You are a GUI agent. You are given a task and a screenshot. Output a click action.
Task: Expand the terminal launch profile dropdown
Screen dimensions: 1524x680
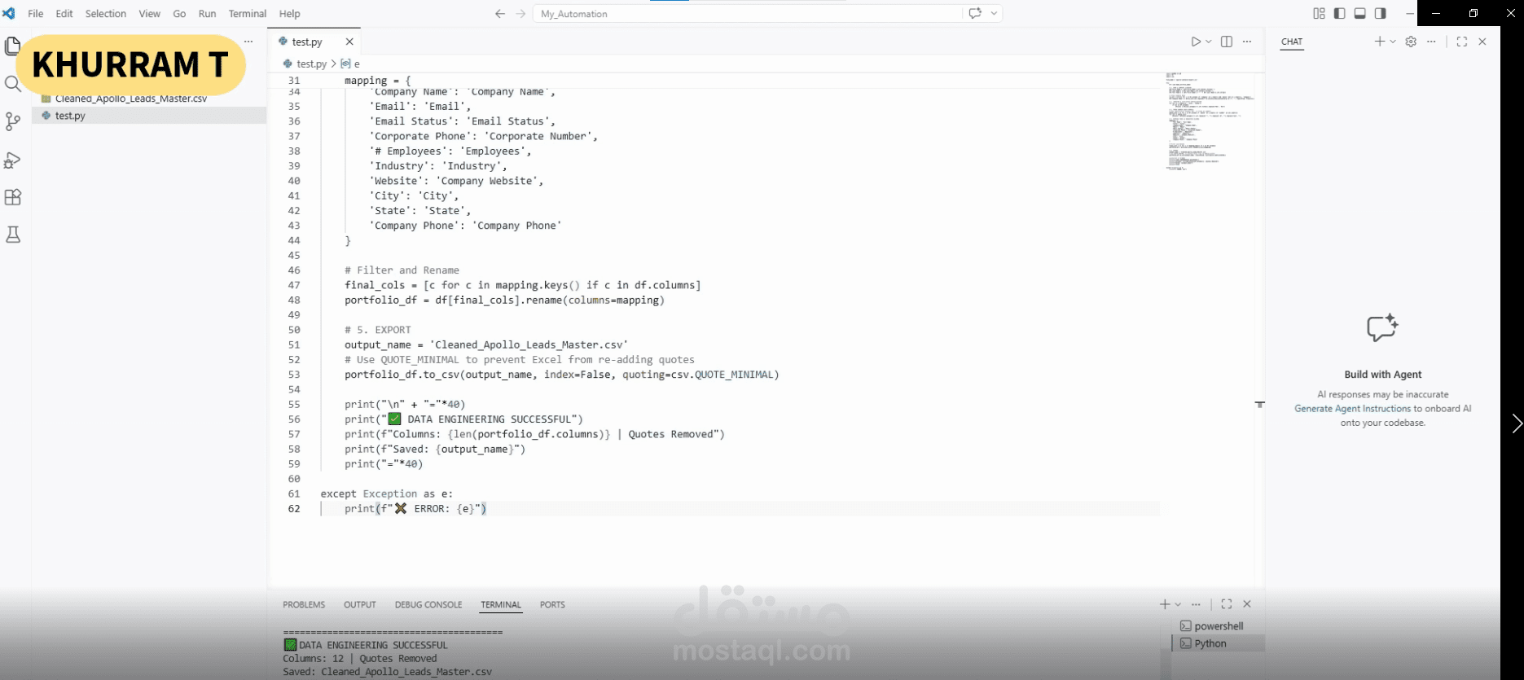coord(1178,604)
